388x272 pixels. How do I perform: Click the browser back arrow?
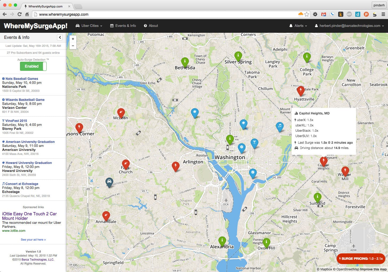pos(5,14)
